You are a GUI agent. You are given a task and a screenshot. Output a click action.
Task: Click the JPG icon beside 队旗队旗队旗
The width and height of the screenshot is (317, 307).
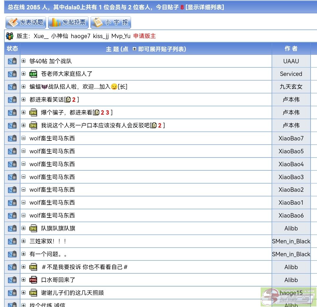point(33,228)
